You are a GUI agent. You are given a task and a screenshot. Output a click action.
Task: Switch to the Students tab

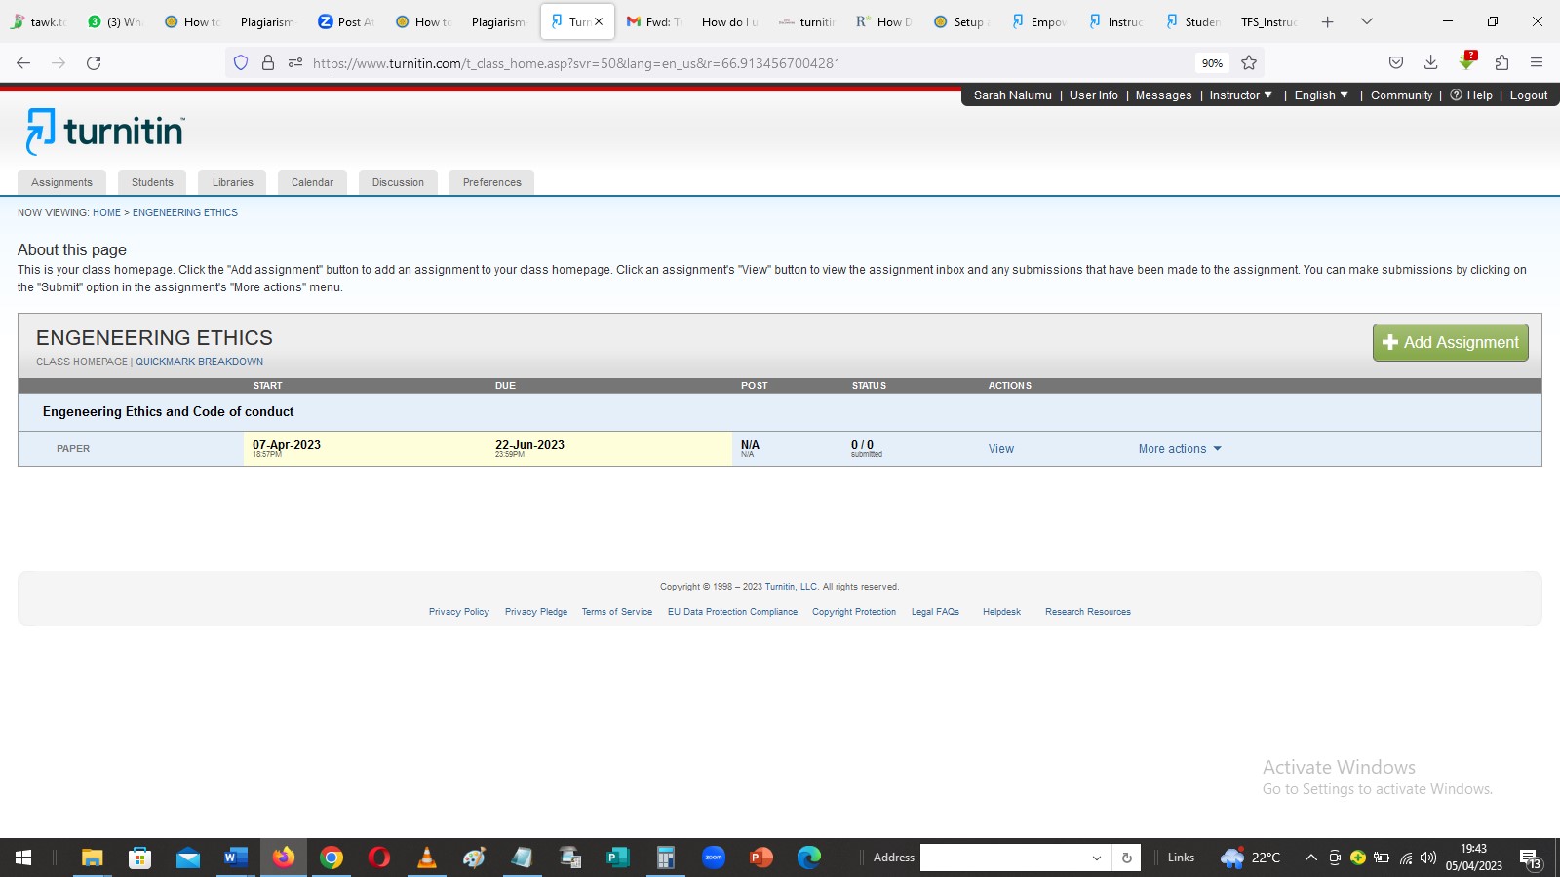click(x=152, y=182)
